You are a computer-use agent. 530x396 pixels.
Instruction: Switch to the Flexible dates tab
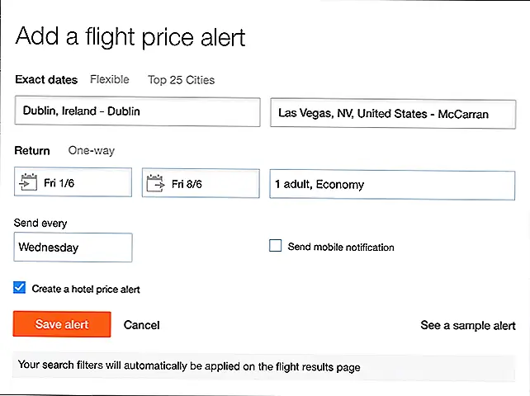pos(110,79)
